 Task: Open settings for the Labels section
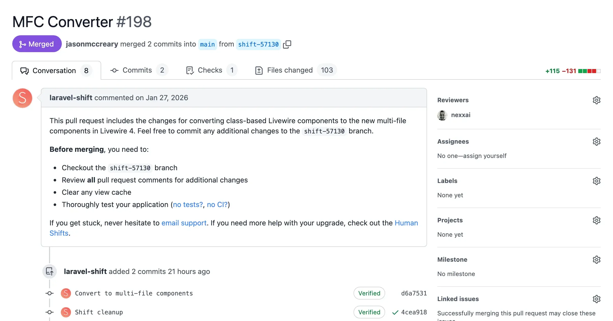pyautogui.click(x=596, y=181)
